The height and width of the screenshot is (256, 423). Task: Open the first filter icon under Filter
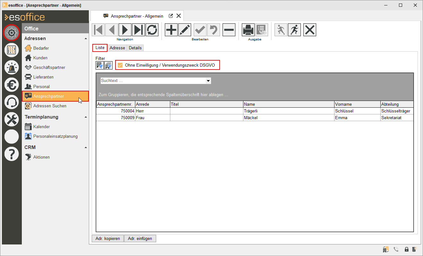100,65
